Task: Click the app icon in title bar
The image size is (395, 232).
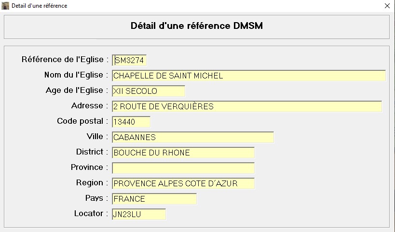Action: (x=5, y=5)
